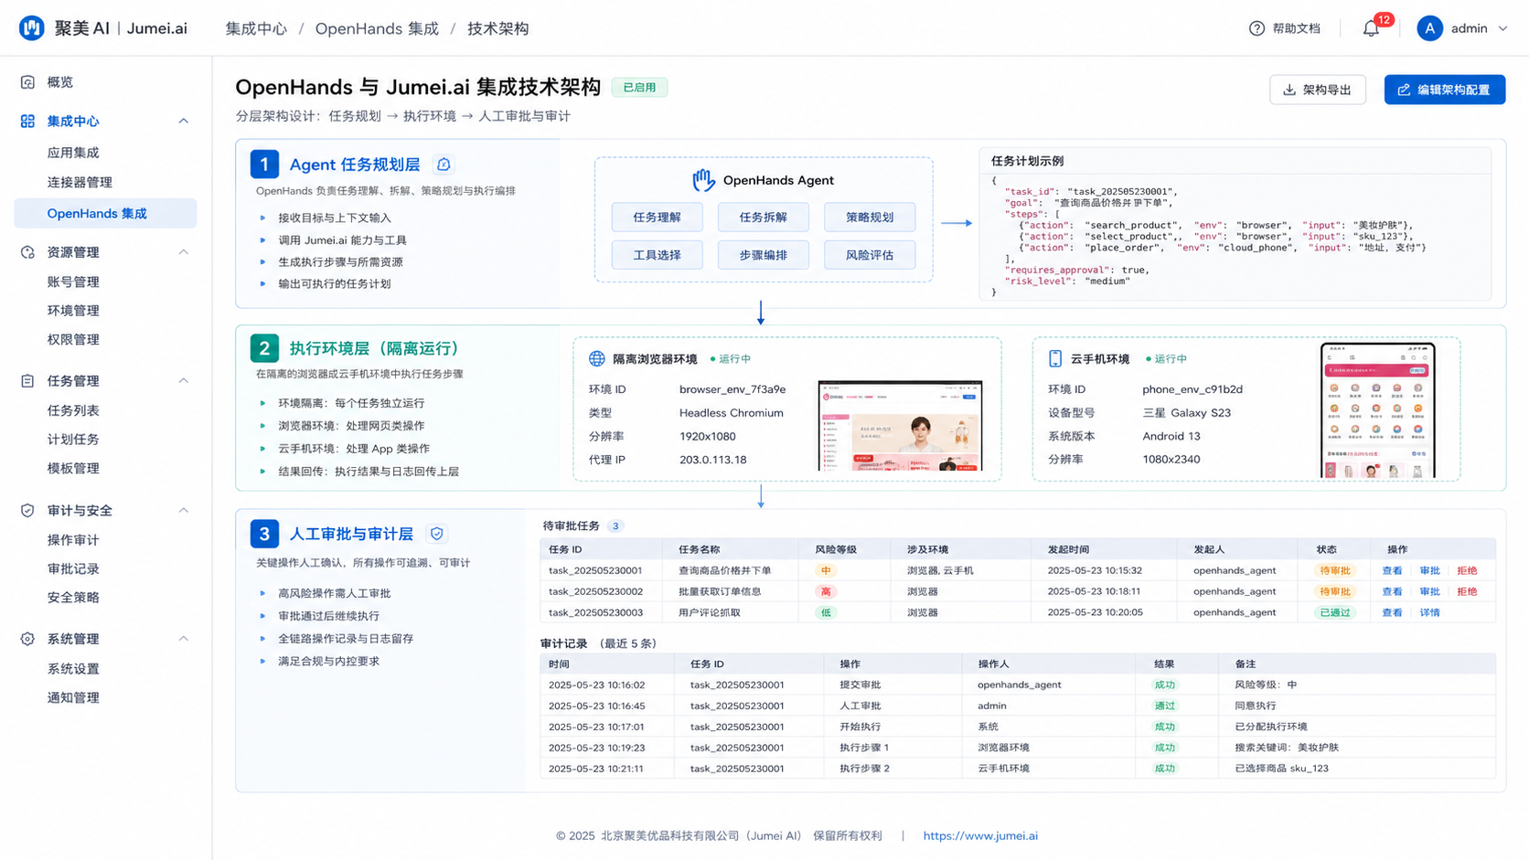This screenshot has height=860, width=1529.
Task: Click 已通过 status of task_202505230003
Action: point(1335,612)
